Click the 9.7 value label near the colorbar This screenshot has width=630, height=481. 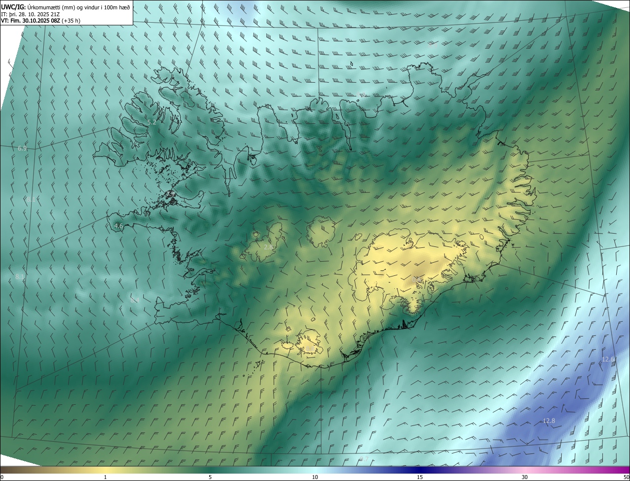point(364,459)
